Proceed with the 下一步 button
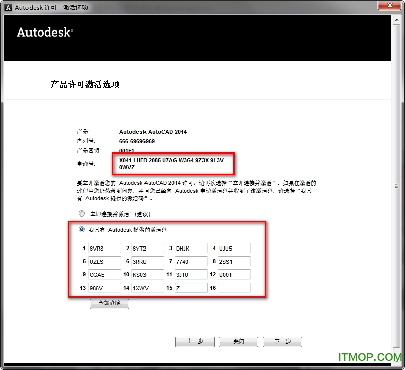 tap(282, 342)
